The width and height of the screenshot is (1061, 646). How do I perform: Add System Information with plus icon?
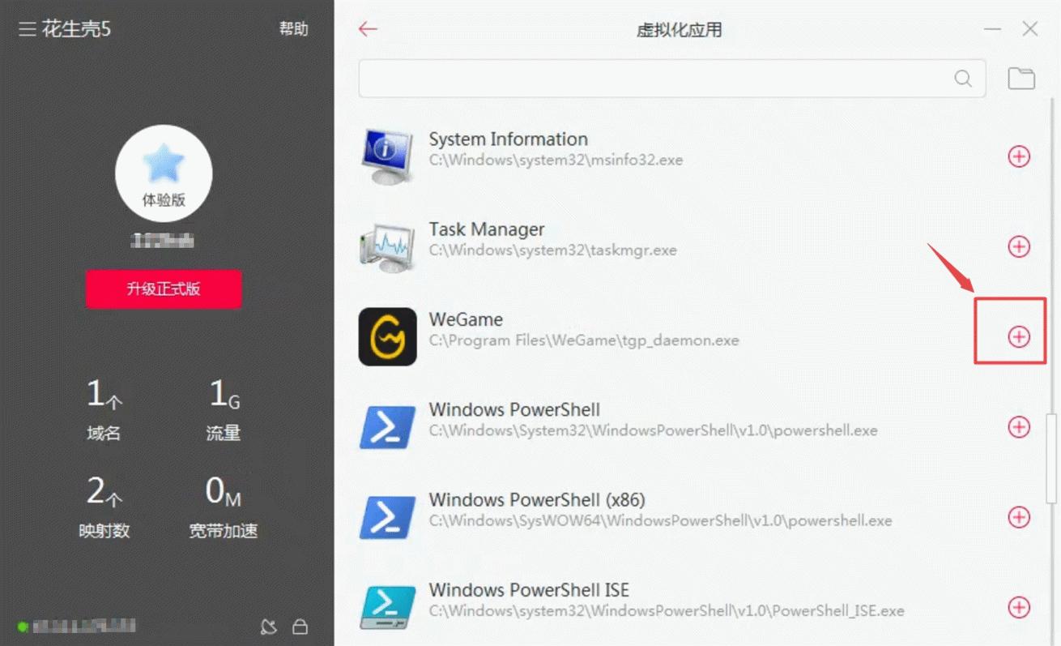coord(1018,156)
